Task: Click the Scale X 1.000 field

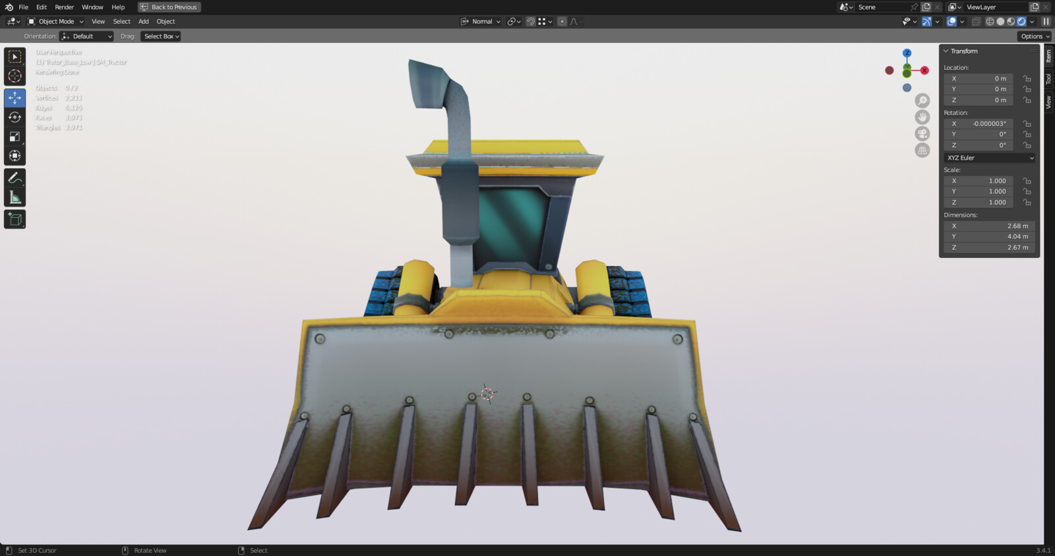Action: point(979,181)
